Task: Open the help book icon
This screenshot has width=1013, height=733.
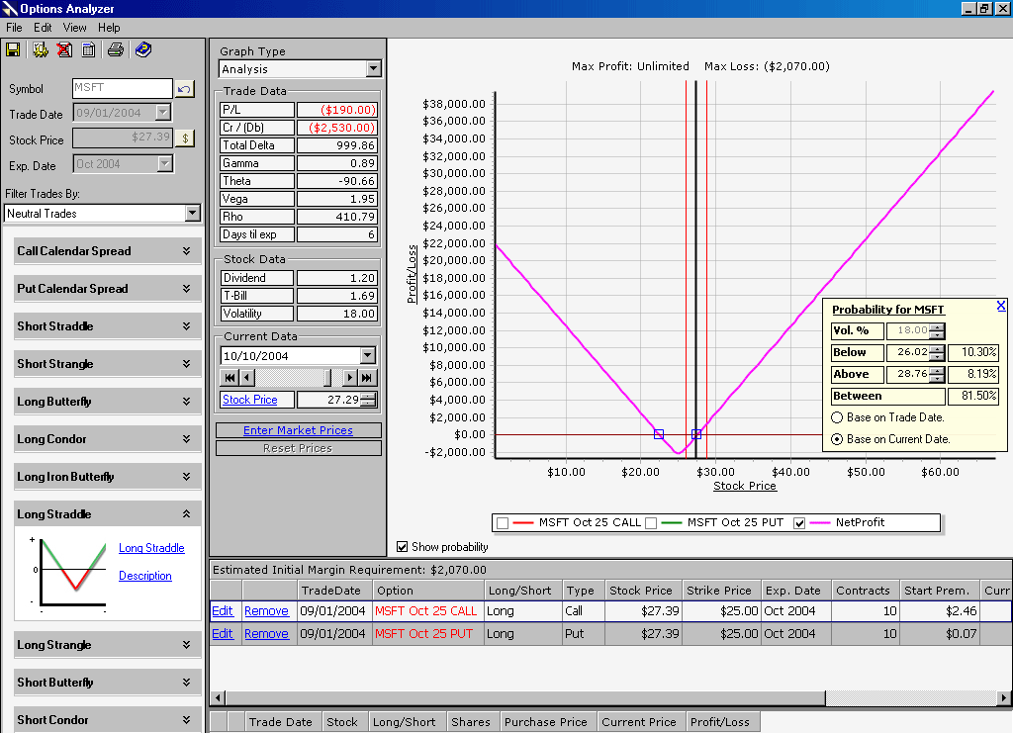Action: pyautogui.click(x=143, y=49)
